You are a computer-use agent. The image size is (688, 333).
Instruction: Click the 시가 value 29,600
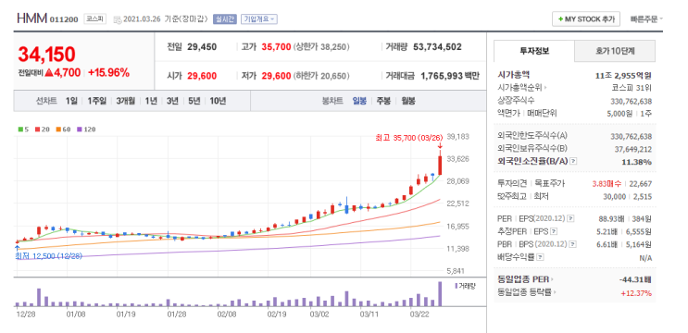(x=202, y=76)
